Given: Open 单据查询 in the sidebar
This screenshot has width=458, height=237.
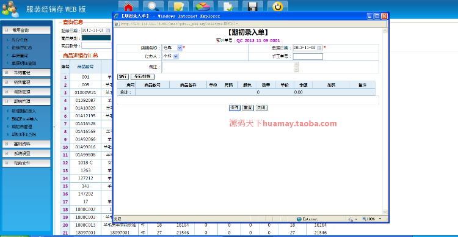Looking at the screenshot, I should [x=20, y=56].
